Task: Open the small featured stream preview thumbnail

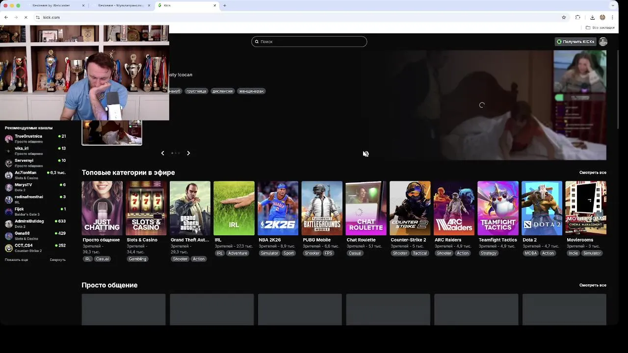Action: pos(112,133)
